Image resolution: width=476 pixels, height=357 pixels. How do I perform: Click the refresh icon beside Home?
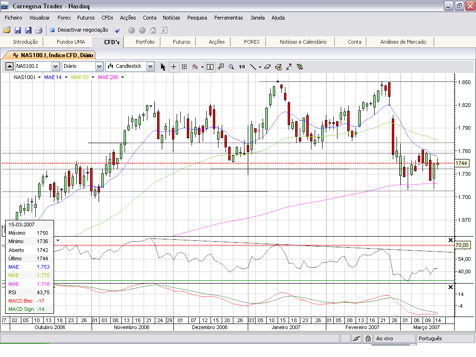164,30
